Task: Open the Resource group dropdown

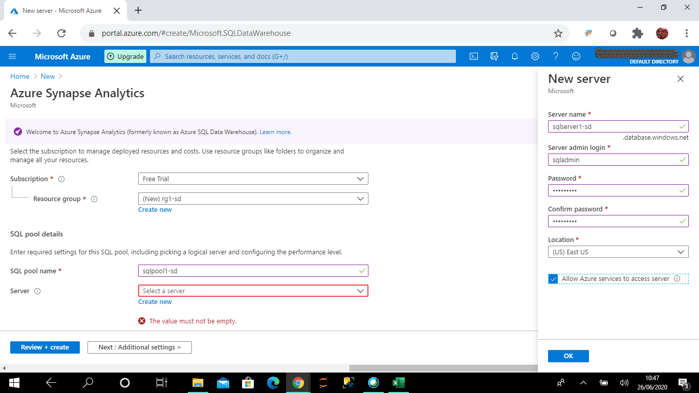Action: tap(253, 199)
